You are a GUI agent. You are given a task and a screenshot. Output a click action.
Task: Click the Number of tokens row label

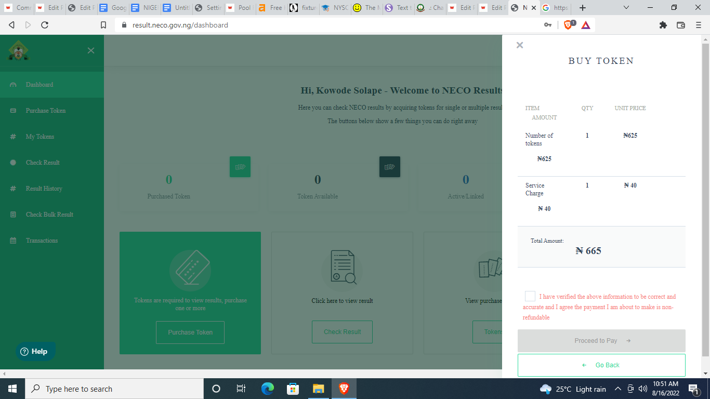click(539, 139)
